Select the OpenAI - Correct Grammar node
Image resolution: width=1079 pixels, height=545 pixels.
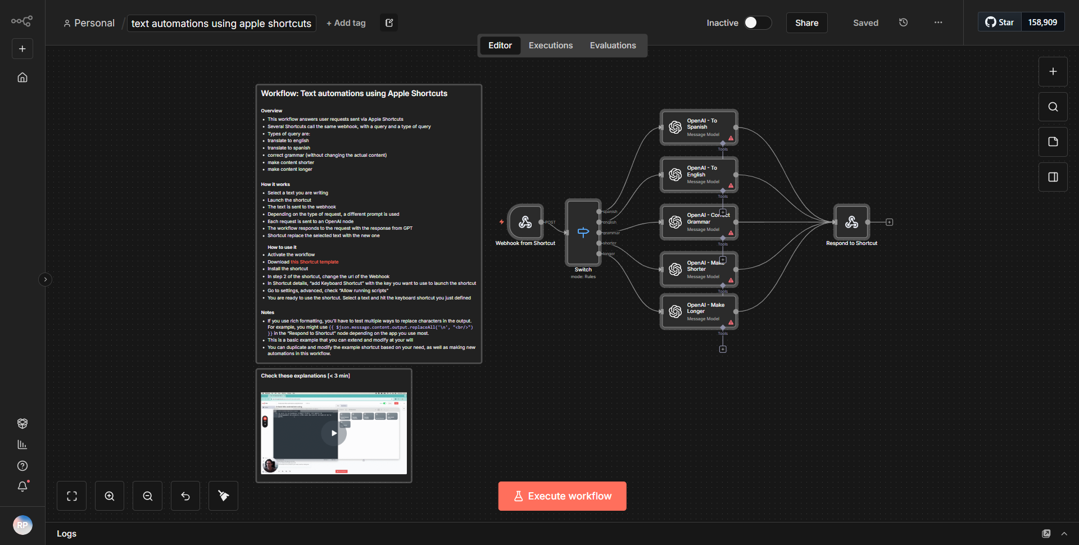(699, 222)
